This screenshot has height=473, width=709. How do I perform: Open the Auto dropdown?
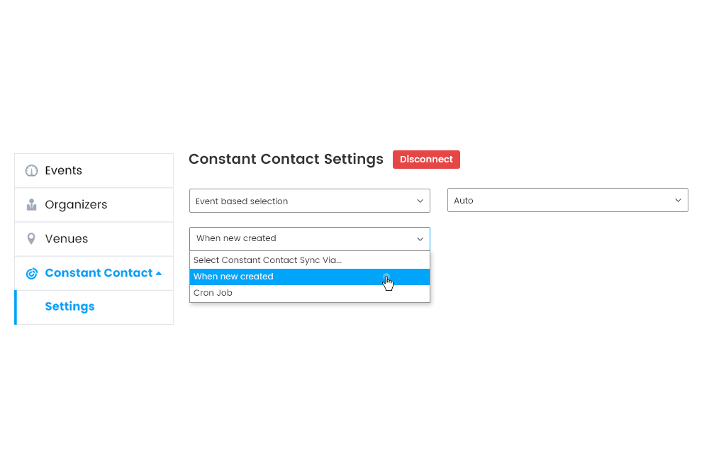point(567,200)
